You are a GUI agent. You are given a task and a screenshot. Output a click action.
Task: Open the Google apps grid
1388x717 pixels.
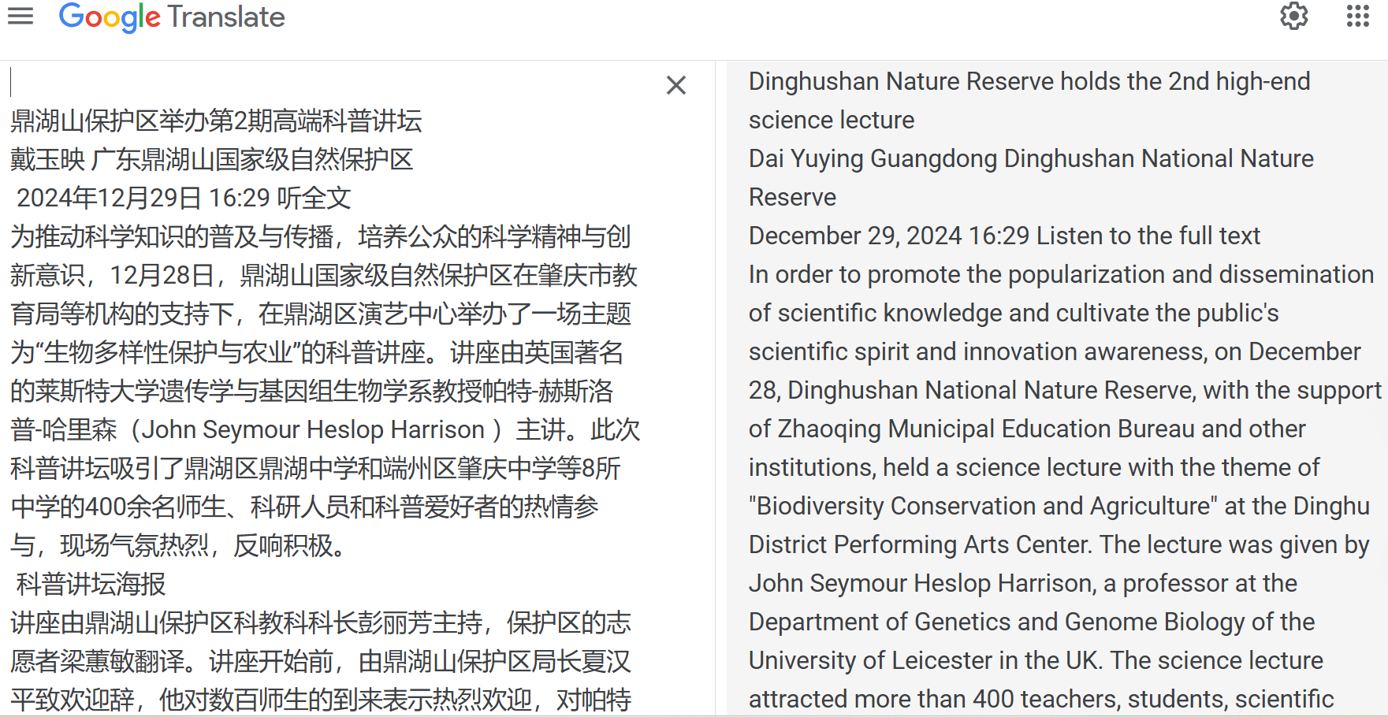[1357, 17]
